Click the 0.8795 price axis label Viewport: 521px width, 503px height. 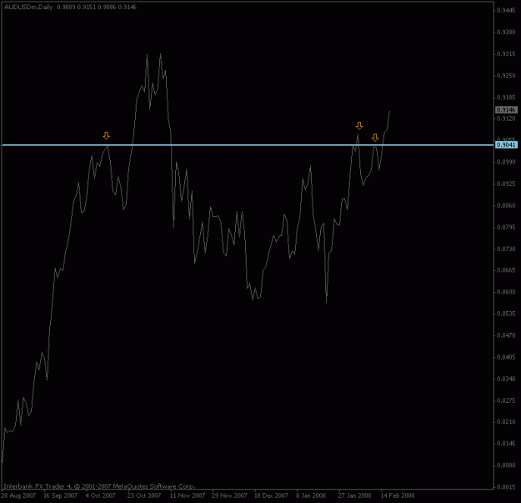click(x=506, y=227)
